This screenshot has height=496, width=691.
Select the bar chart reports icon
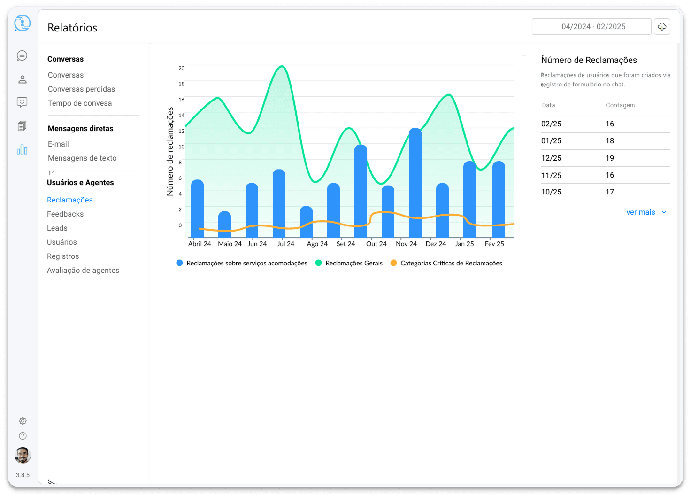point(22,150)
